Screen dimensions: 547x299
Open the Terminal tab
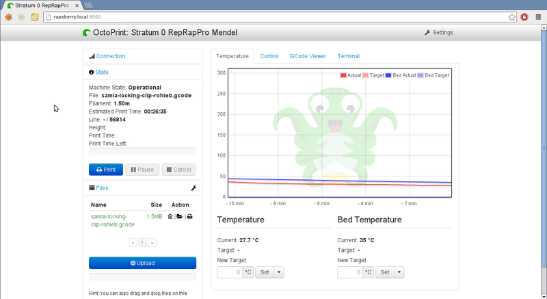point(348,56)
